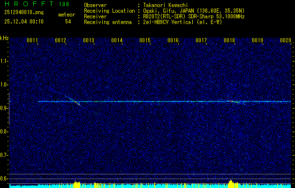Click the meteor label

click(67, 15)
